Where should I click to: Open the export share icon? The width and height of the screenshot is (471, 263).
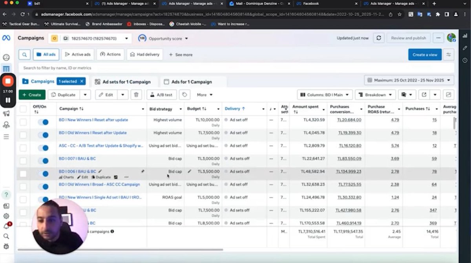point(424,94)
